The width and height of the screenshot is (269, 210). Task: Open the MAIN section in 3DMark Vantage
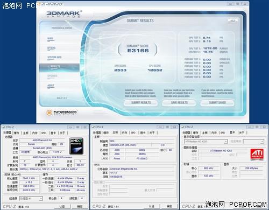[51, 38]
